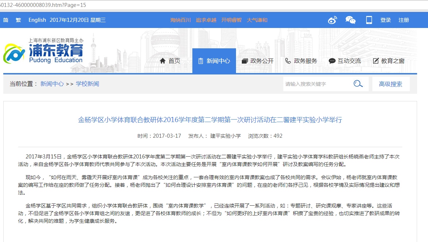The width and height of the screenshot is (428, 242).
Task: Switch to simplified Chinese 简
Action: 6,20
